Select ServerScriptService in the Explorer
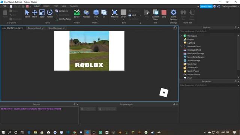Image resolution: width=240 pixels, height=135 pixels. click(x=196, y=57)
